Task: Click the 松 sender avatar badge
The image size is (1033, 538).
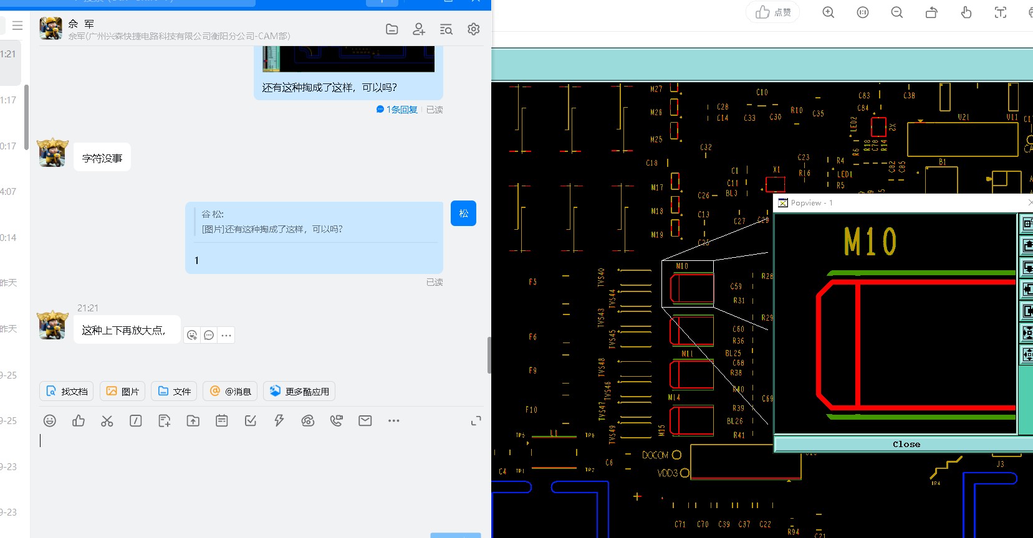Action: point(463,213)
